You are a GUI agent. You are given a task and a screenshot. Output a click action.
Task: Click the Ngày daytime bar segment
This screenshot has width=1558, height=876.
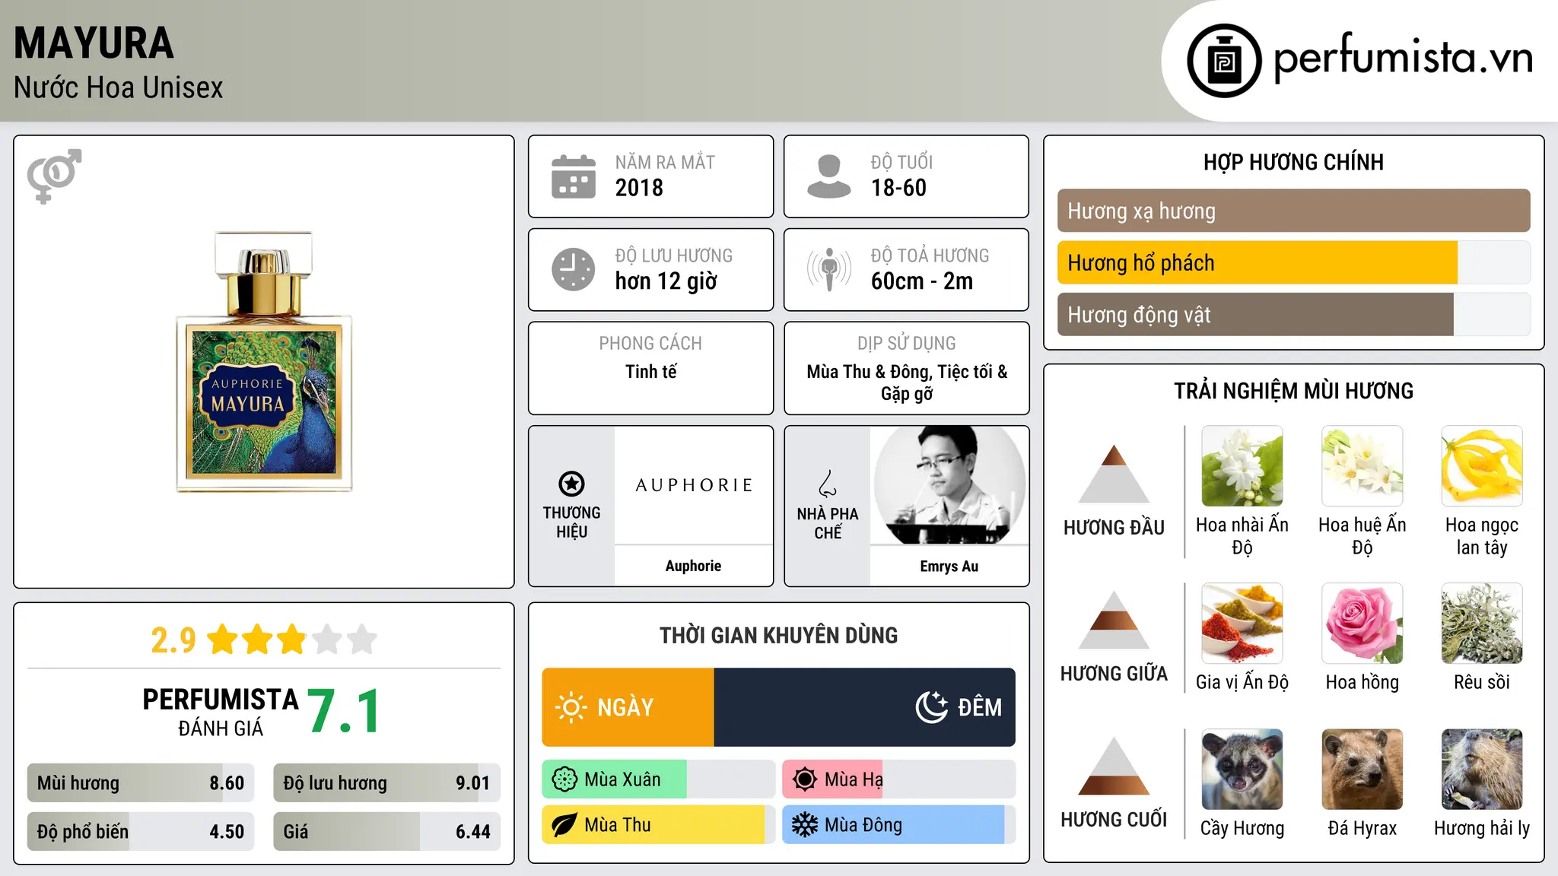tap(628, 707)
